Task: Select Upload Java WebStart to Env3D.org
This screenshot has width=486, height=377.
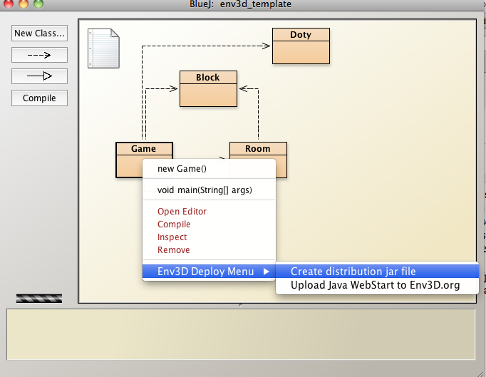Action: [x=377, y=285]
